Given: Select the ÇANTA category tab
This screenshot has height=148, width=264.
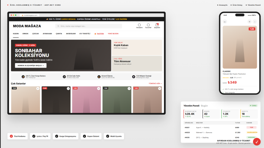Looking at the screenshot, I should point(59,34).
